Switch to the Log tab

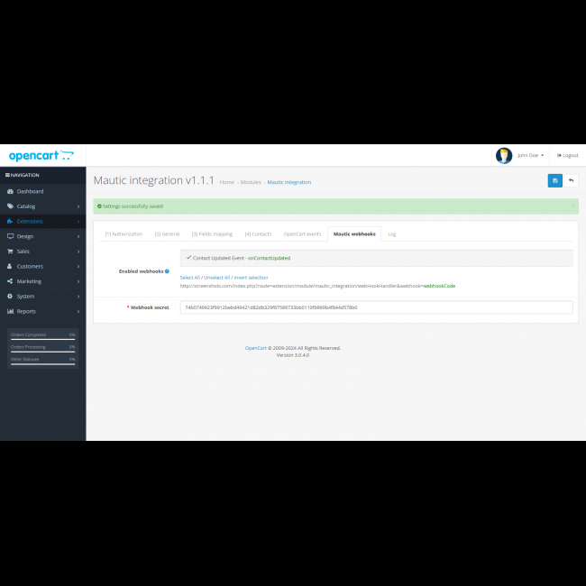tap(392, 233)
